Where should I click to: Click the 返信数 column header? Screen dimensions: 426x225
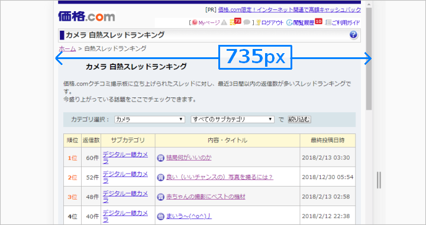coord(91,141)
